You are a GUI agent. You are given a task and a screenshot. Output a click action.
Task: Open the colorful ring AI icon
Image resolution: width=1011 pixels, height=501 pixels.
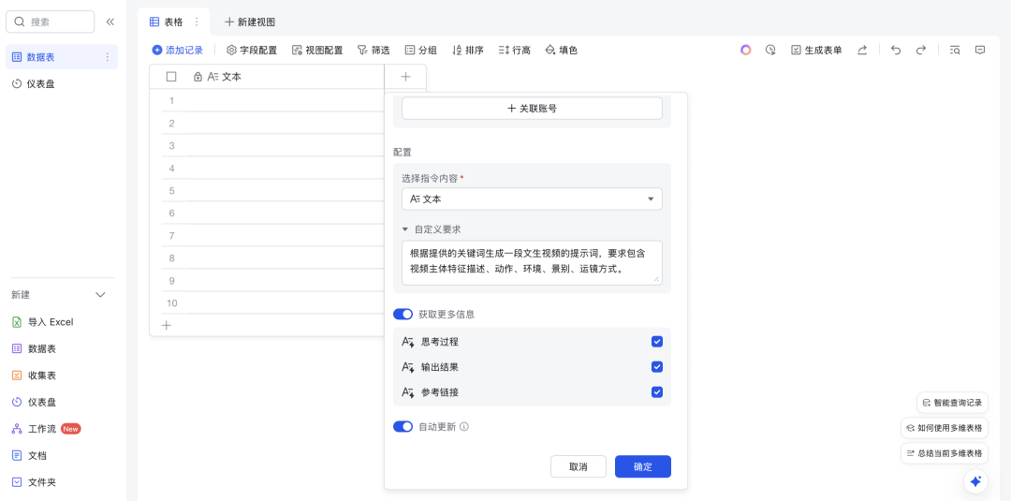[x=745, y=50]
